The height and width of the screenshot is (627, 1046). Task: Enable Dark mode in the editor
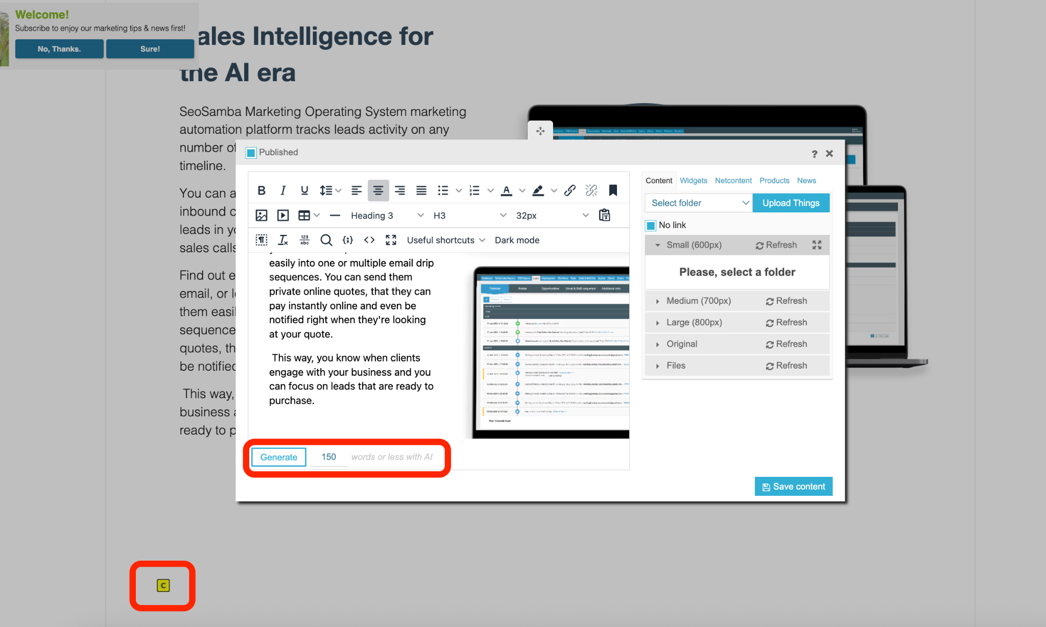pos(516,240)
